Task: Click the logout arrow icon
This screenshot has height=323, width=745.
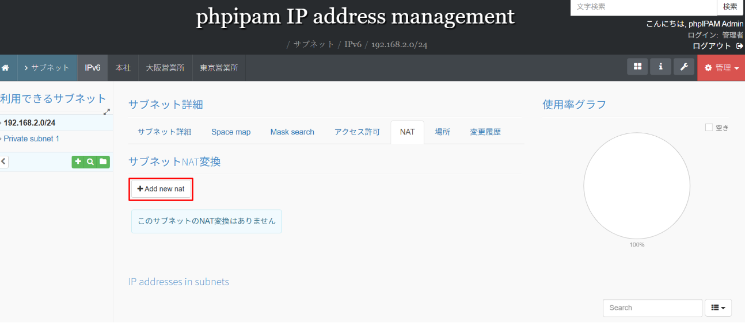Action: 739,46
